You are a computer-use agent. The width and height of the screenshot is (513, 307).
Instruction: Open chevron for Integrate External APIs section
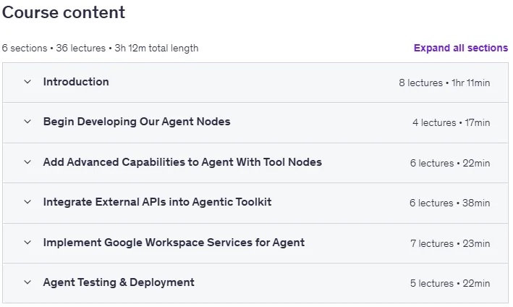click(x=27, y=202)
